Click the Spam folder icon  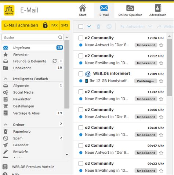[6, 138]
